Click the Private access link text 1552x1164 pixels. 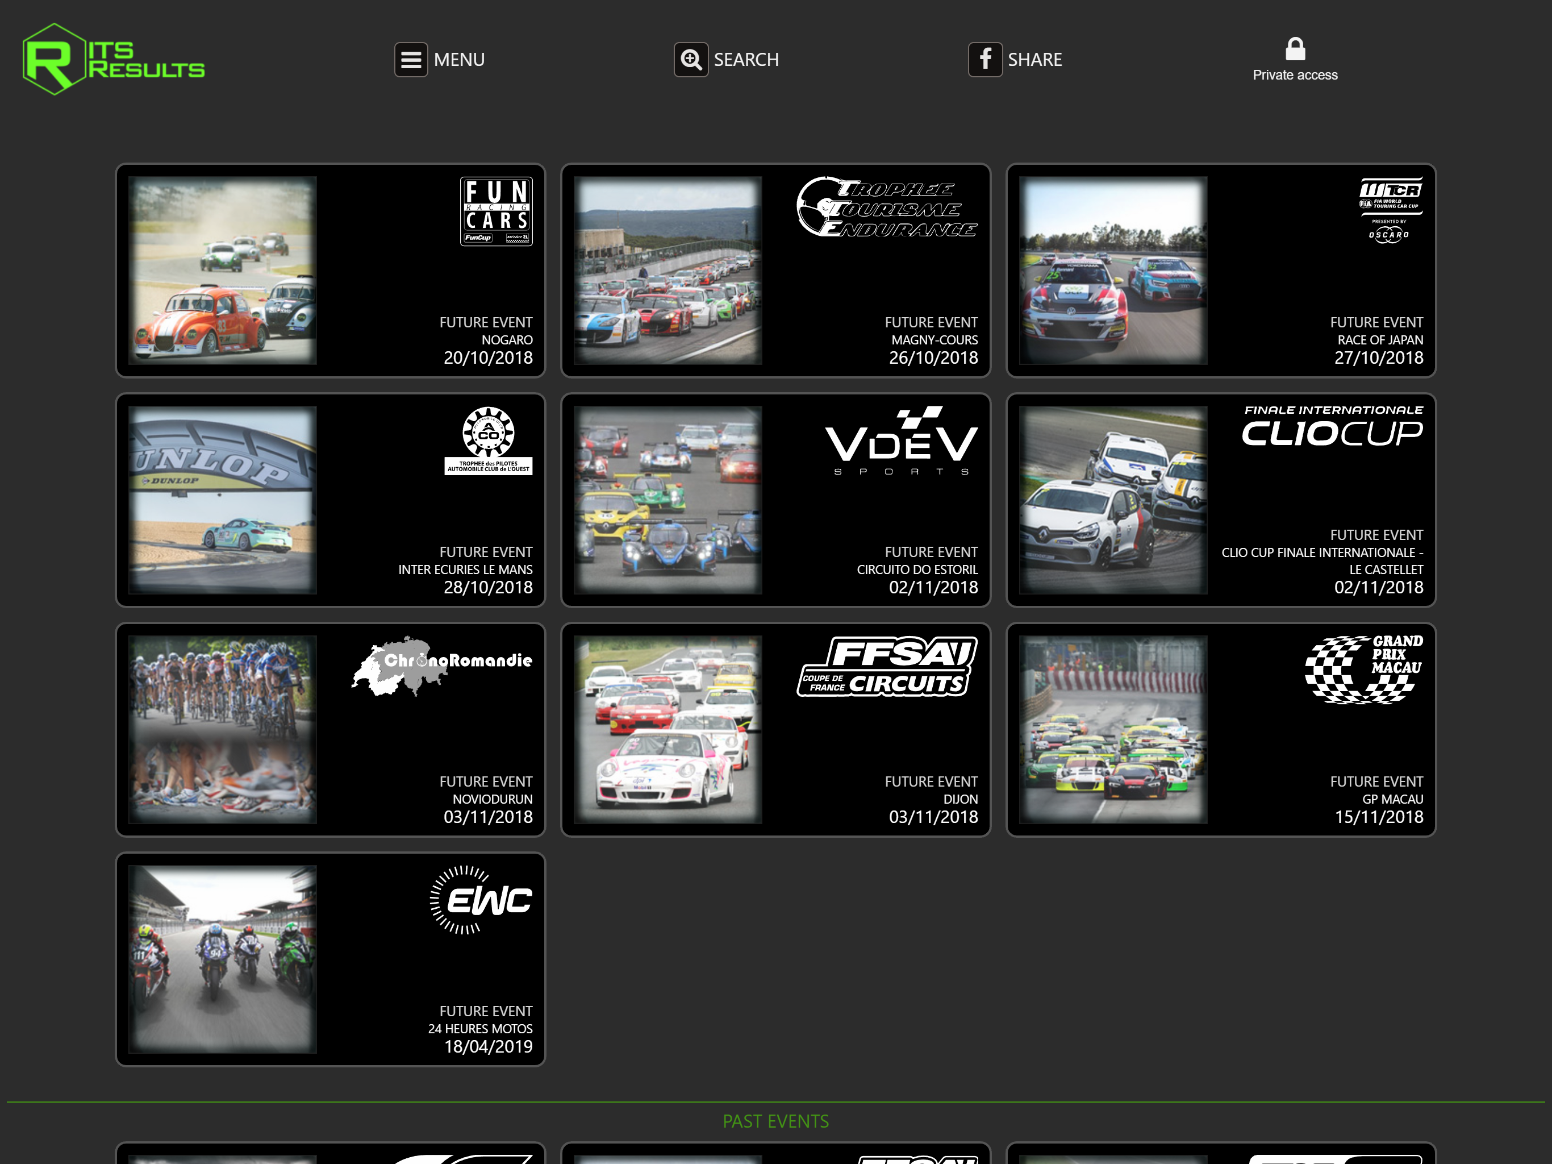[x=1295, y=75]
